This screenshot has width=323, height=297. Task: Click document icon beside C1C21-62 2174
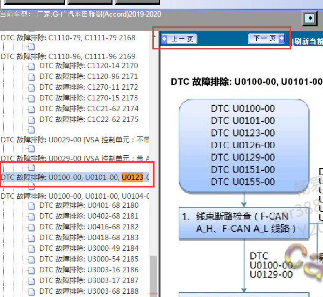[x=32, y=109]
